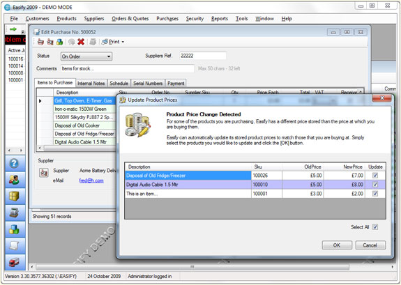Open Products via yellow box sidebar icon
401x285 pixels.
pyautogui.click(x=15, y=196)
